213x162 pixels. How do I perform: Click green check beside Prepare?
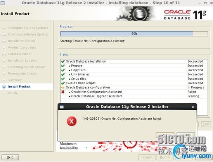pyautogui.click(x=63, y=66)
